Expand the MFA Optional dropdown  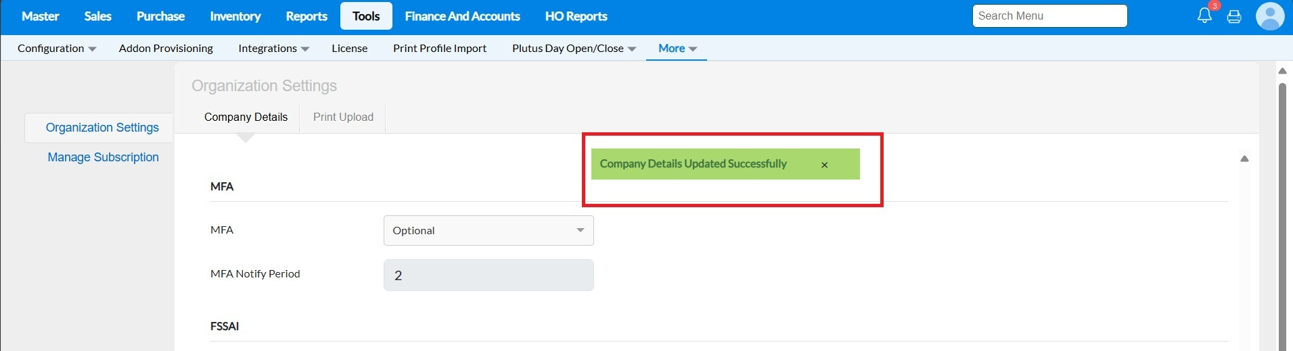coord(489,230)
